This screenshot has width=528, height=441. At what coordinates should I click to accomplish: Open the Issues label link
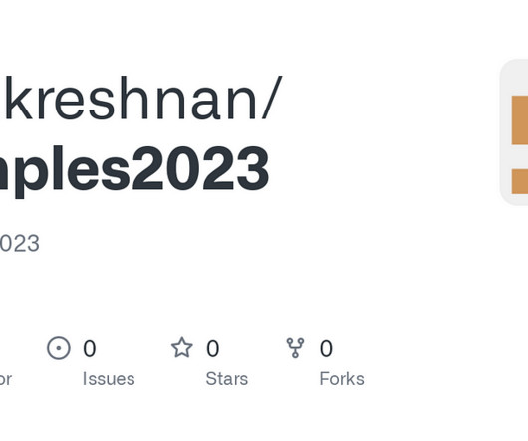click(109, 379)
